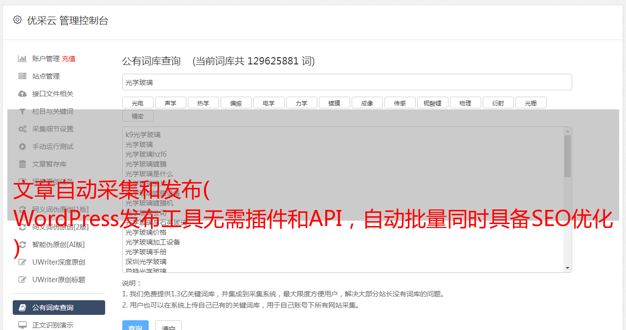Click the edit icon for UWriter深度原创

point(22,262)
